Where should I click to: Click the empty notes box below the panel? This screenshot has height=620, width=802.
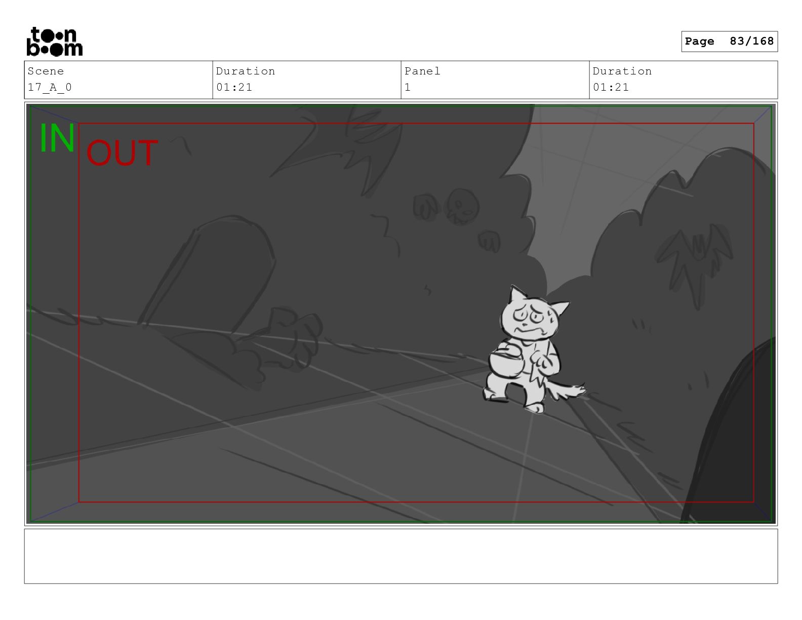(401, 556)
